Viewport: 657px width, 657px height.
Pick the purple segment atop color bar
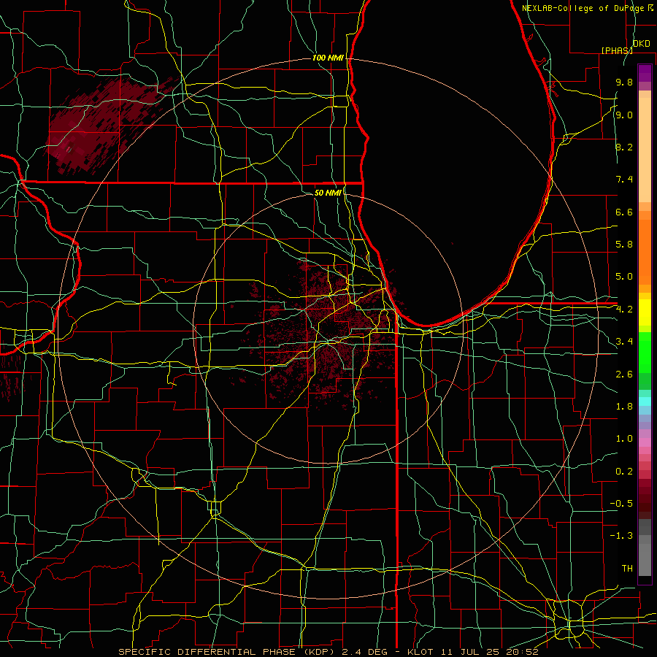tap(645, 73)
